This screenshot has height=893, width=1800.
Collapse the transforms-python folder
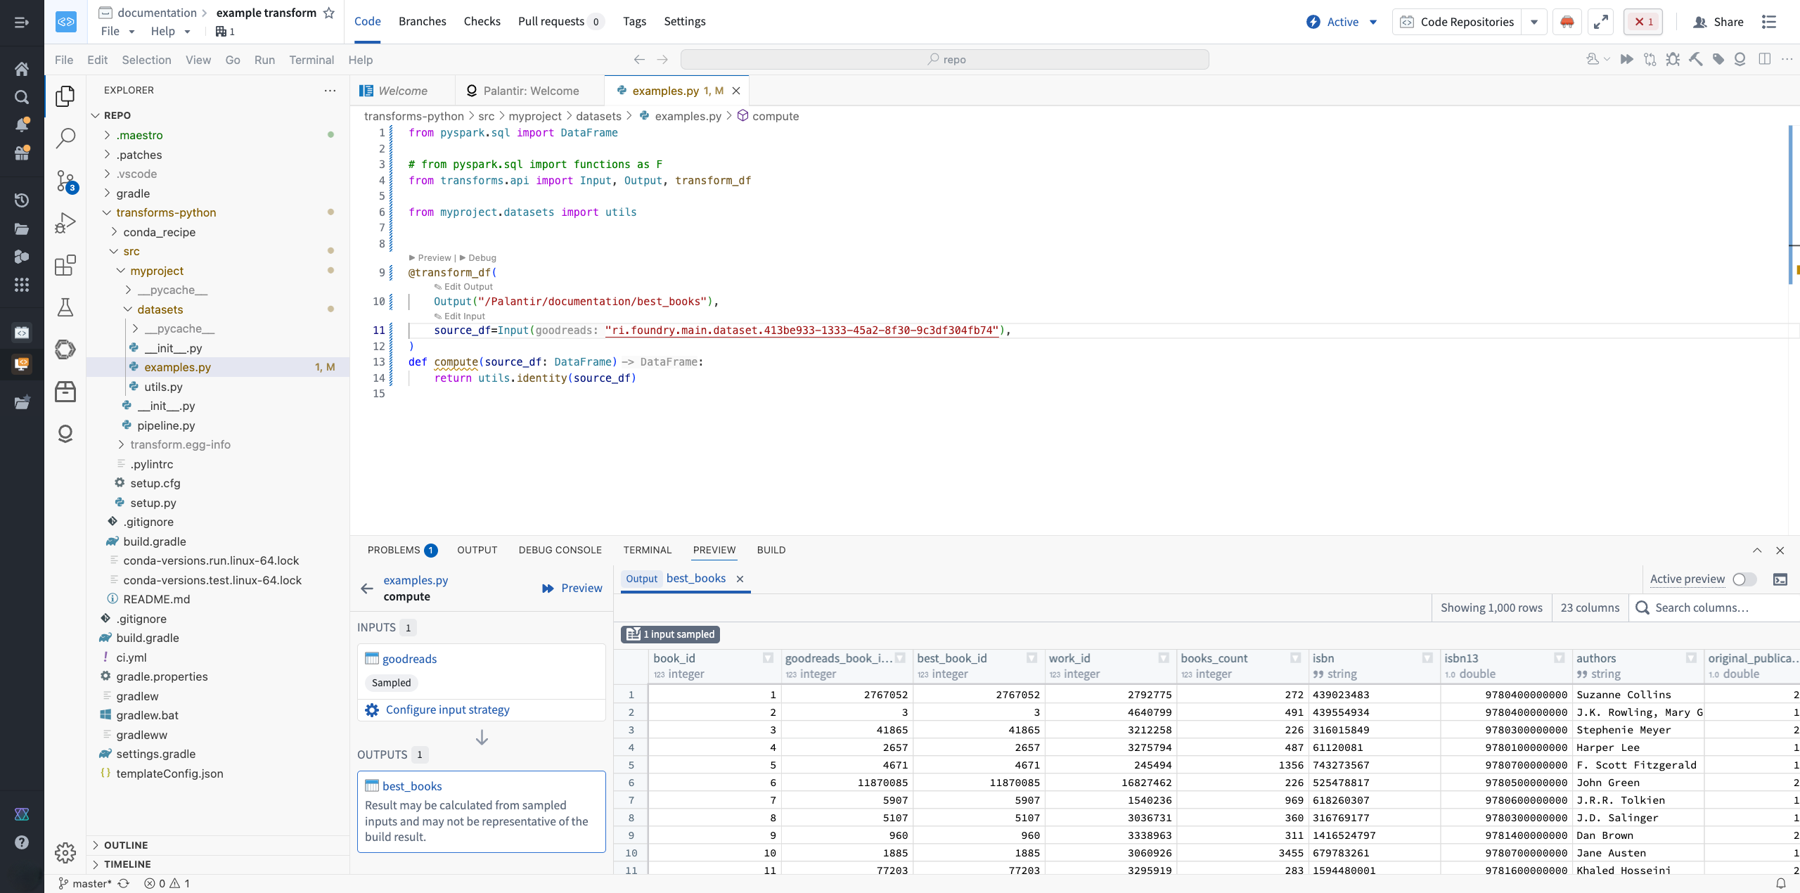107,212
